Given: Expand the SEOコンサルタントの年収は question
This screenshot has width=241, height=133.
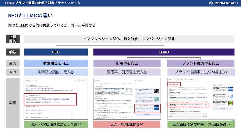Looking at the screenshot, I should click(72, 114).
